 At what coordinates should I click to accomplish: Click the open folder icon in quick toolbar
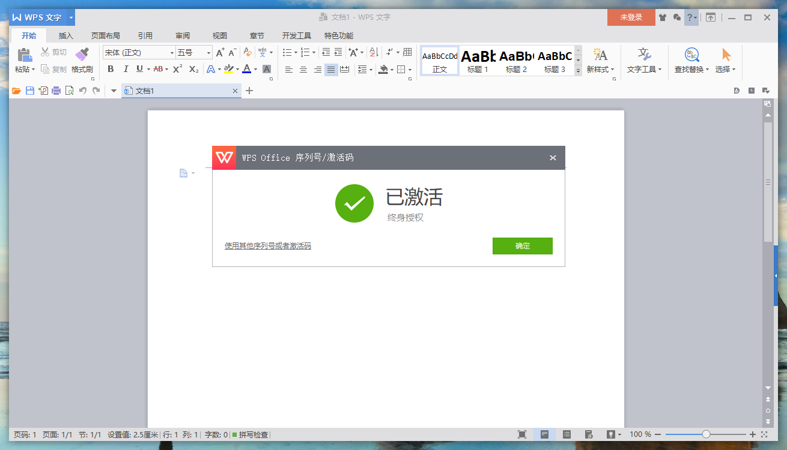click(17, 91)
